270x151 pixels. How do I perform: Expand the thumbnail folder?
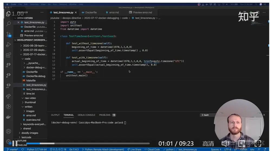(x=30, y=102)
